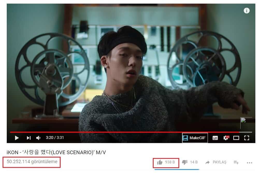Share the video via PAYLAŞ

click(216, 162)
